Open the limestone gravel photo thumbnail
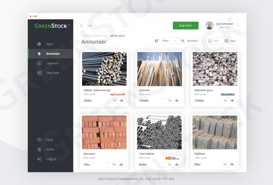This screenshot has width=273, height=185. (x=215, y=69)
